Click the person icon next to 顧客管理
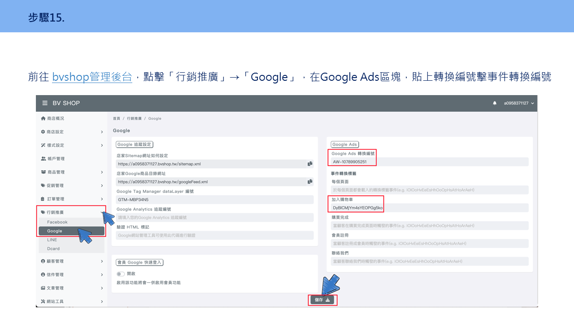 43,261
